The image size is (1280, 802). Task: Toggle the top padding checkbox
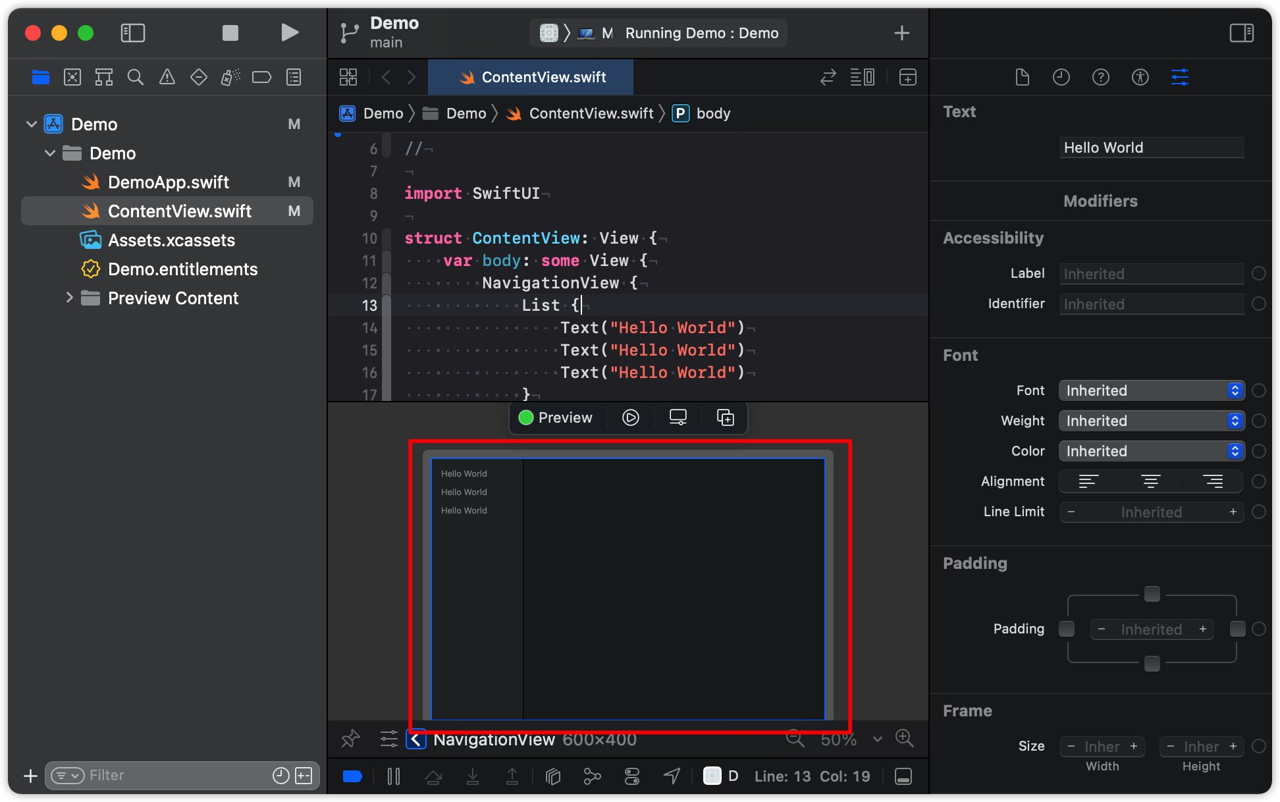click(1152, 594)
